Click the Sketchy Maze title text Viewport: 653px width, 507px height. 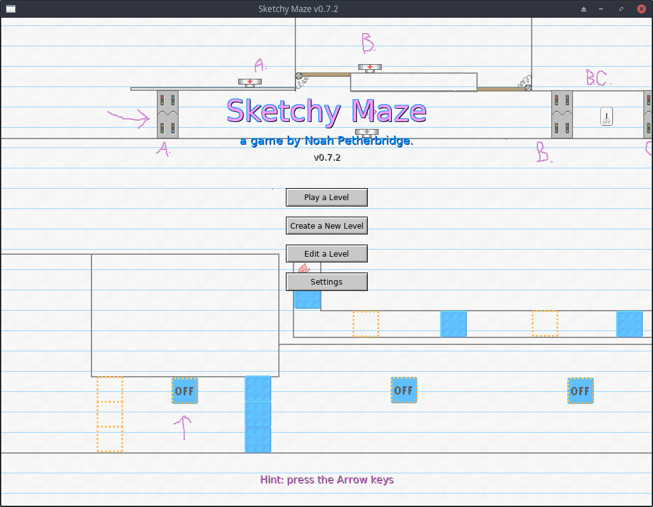tap(326, 111)
